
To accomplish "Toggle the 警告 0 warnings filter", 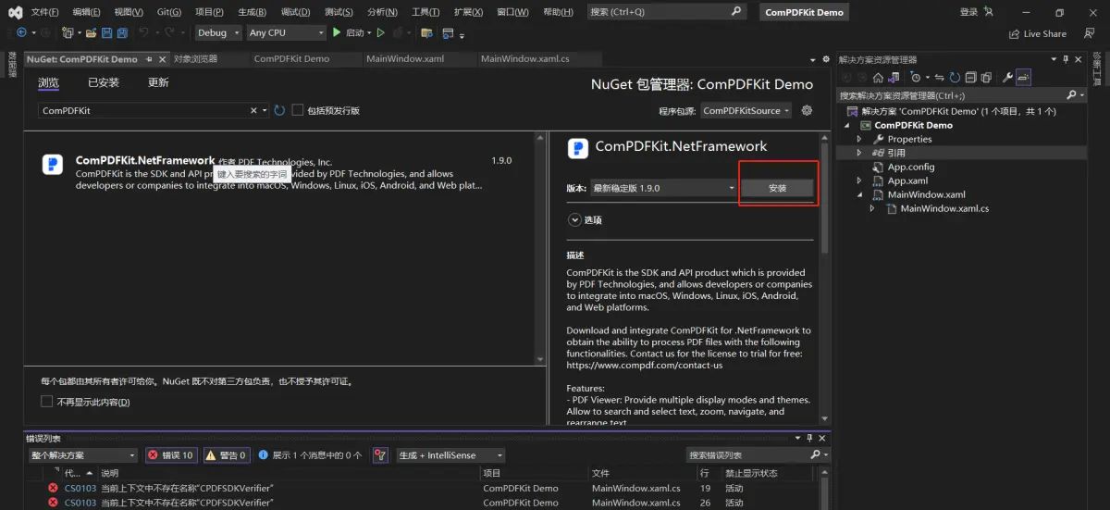I will 226,455.
